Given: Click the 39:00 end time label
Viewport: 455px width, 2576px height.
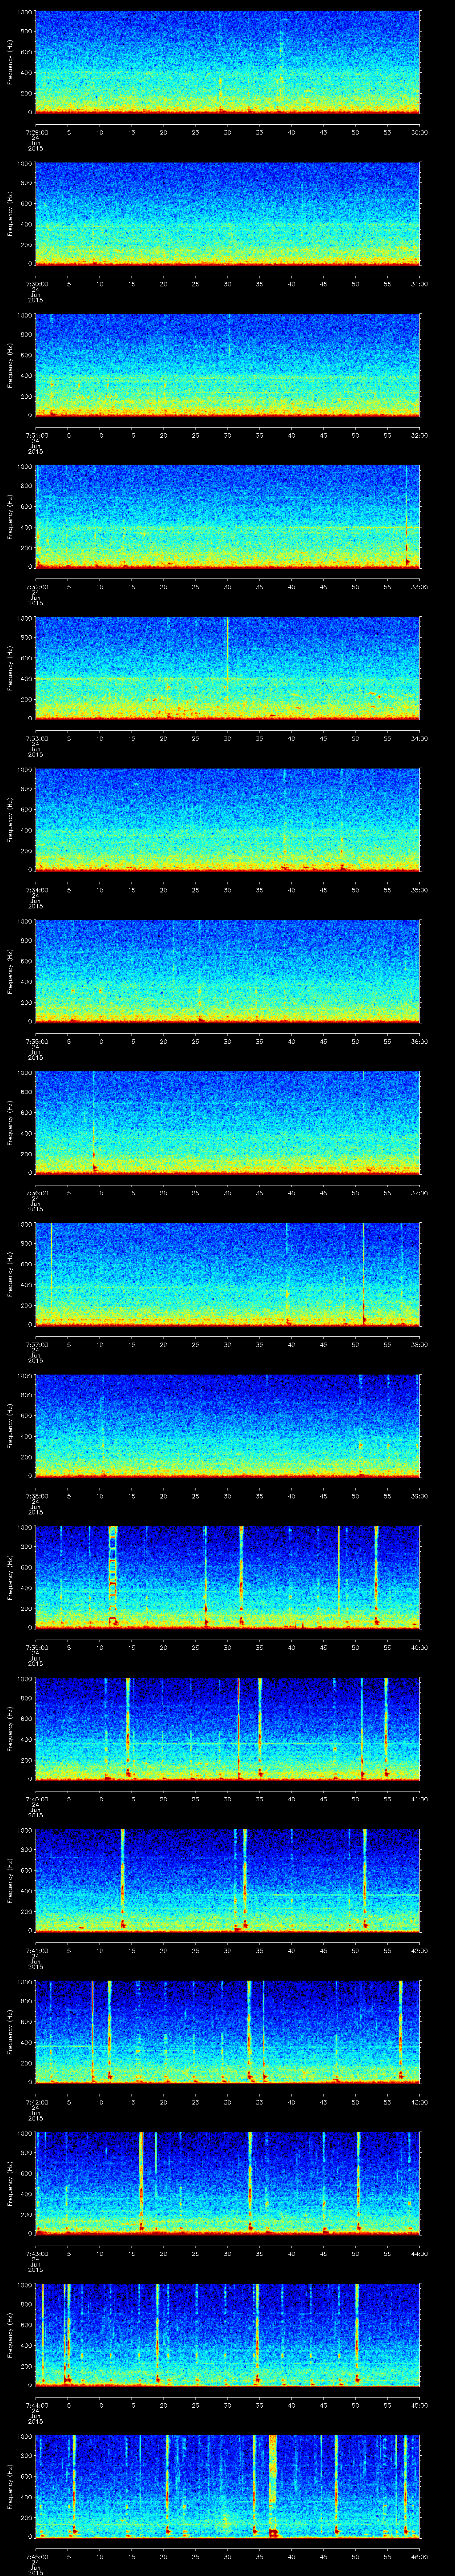Looking at the screenshot, I should (x=420, y=1495).
